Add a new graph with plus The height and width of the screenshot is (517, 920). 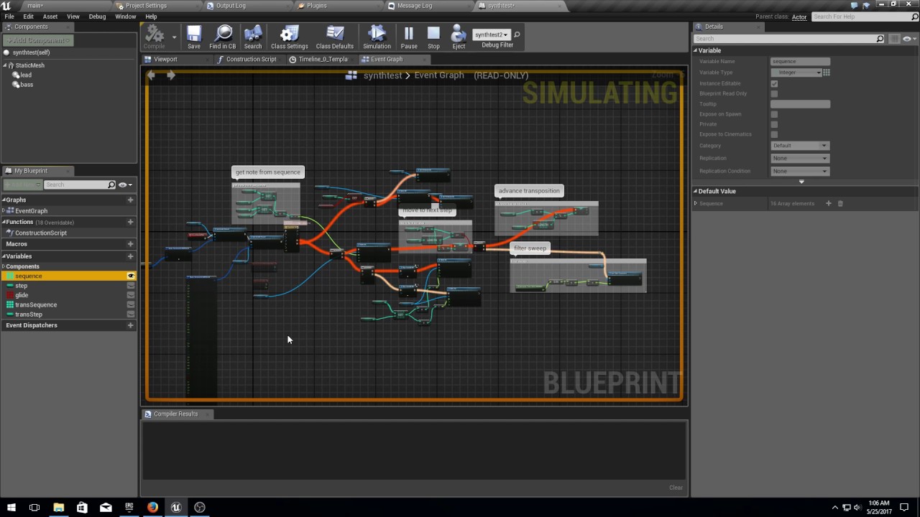(x=130, y=200)
